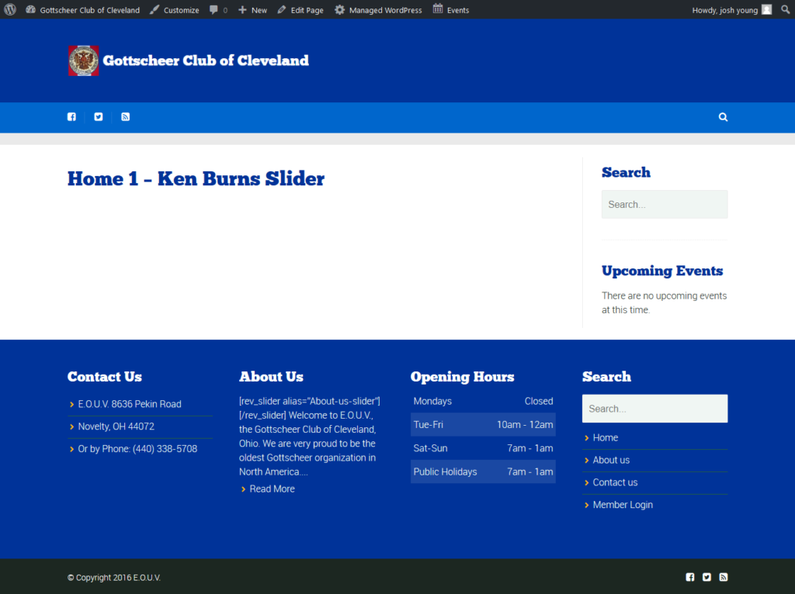Viewport: 795px width, 594px height.
Task: Click the Gottscheer Club of Cleveland site title
Action: coord(205,60)
